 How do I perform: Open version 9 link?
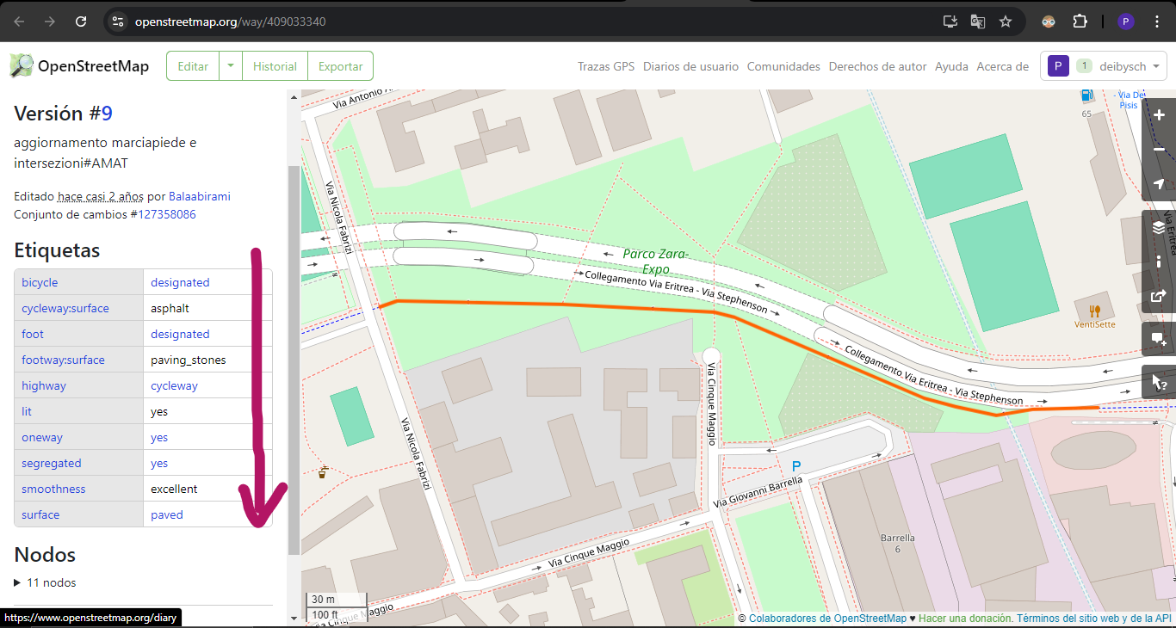(107, 114)
